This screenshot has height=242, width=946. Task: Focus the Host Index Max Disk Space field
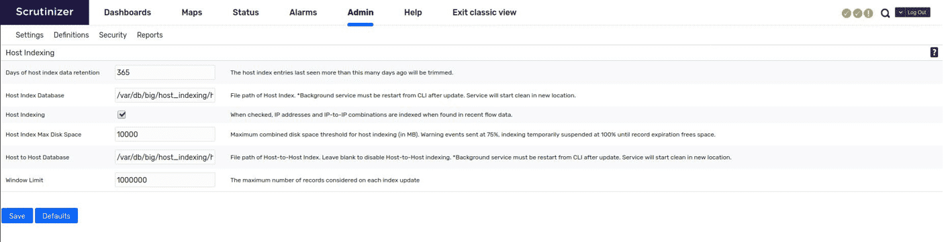[164, 134]
